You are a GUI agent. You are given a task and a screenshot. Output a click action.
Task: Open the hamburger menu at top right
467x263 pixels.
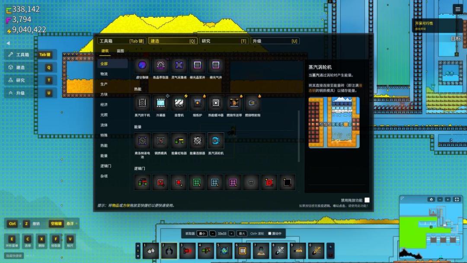click(x=458, y=9)
